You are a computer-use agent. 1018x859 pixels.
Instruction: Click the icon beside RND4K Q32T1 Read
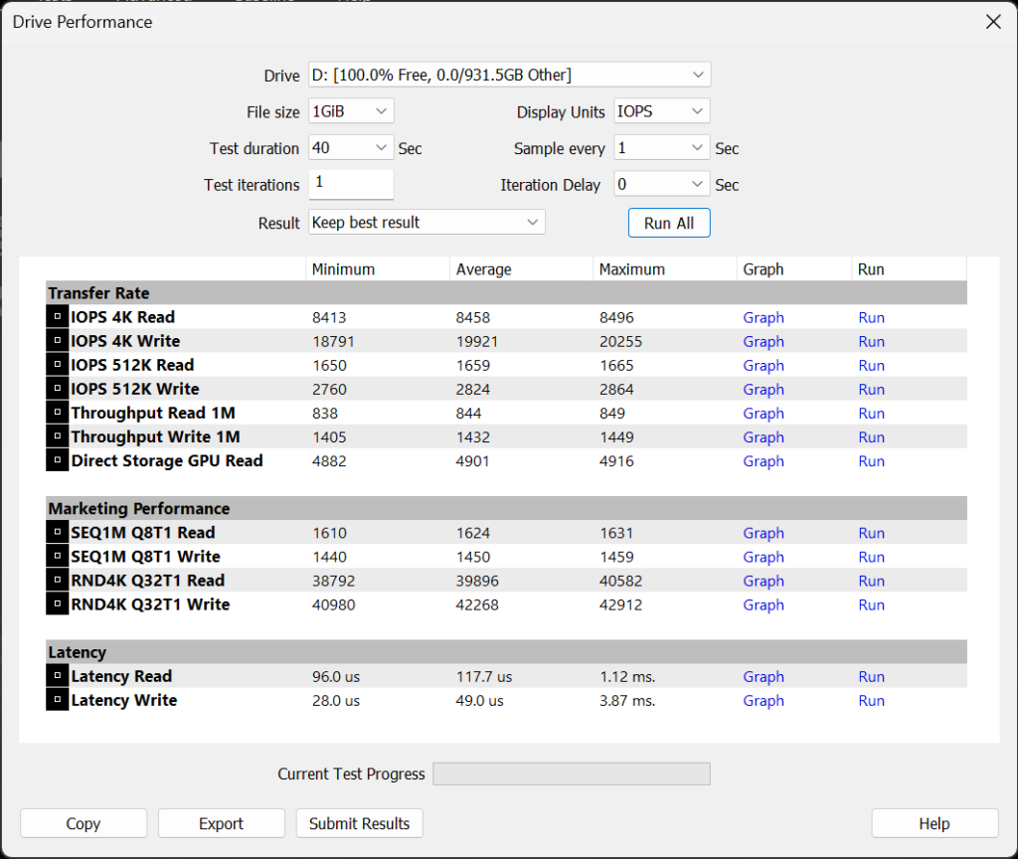57,581
